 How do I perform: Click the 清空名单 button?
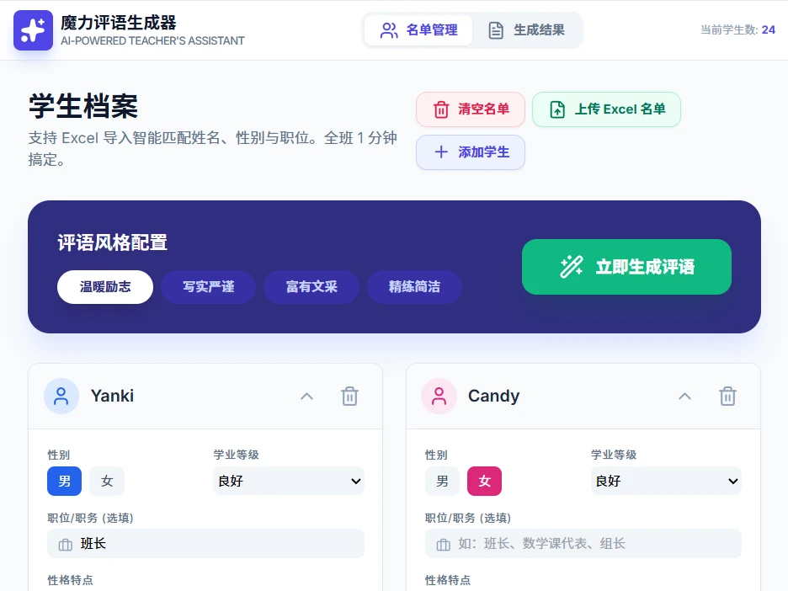(x=471, y=109)
